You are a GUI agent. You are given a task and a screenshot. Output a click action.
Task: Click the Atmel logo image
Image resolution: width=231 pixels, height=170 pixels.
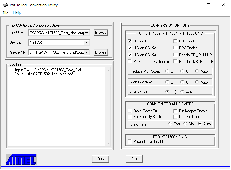[x=21, y=159]
